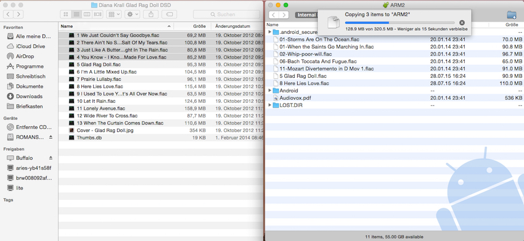Image resolution: width=524 pixels, height=241 pixels.
Task: Click the Finder edit tags button
Action: click(x=170, y=14)
